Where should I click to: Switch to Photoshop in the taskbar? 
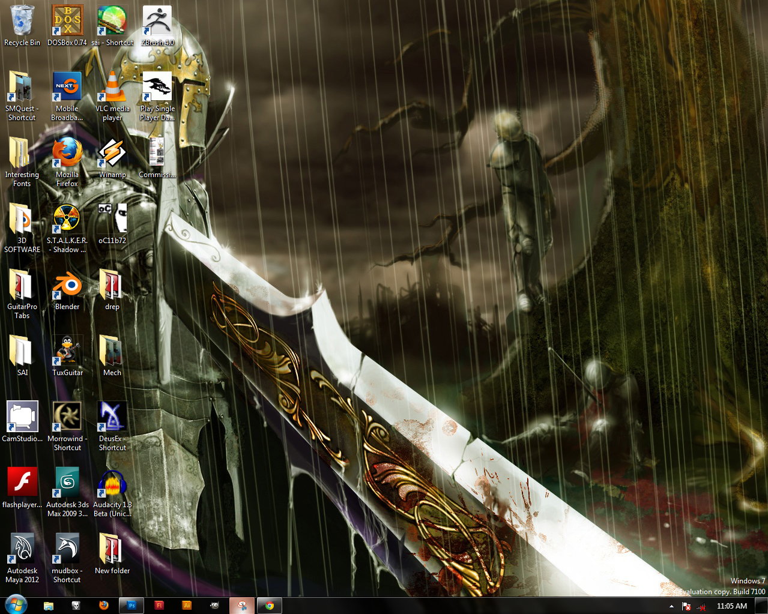pyautogui.click(x=132, y=606)
